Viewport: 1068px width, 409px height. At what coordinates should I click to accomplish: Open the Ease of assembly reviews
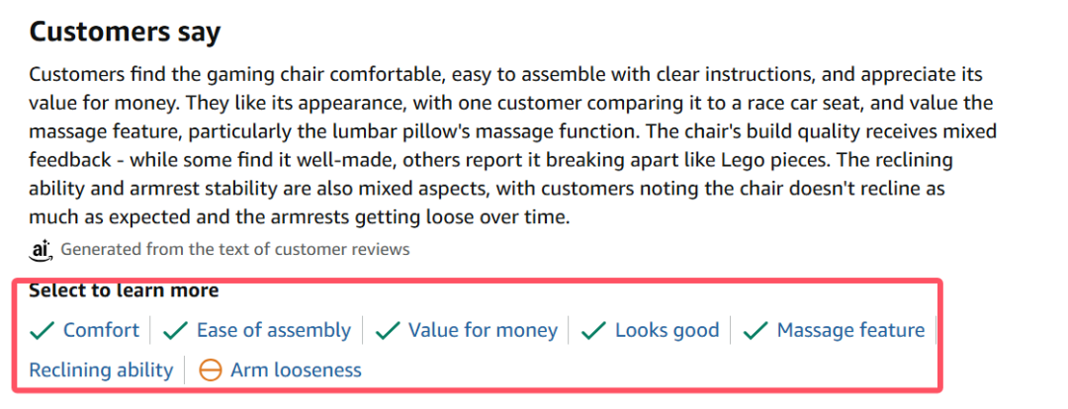click(273, 331)
